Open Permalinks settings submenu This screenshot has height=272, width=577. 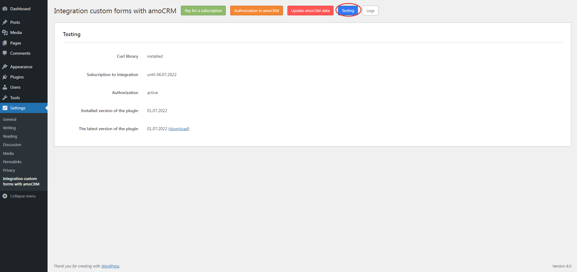(12, 162)
